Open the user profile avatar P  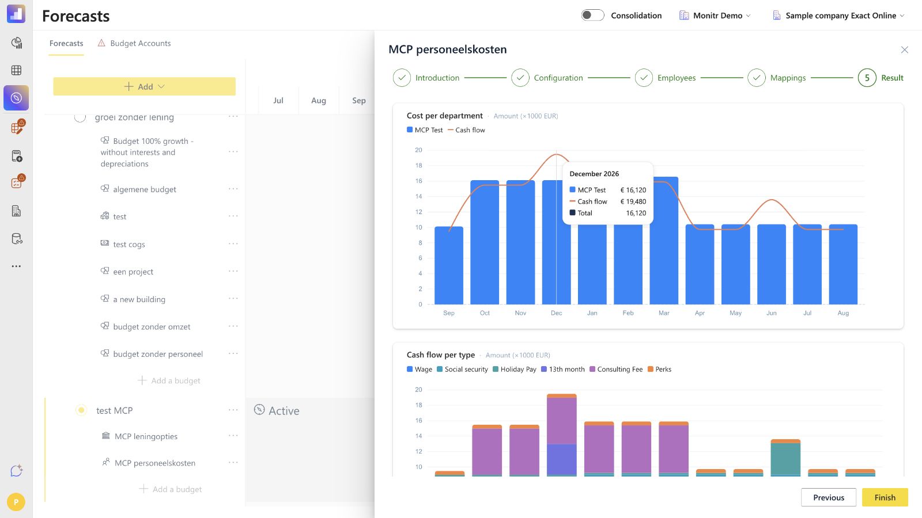click(x=16, y=502)
